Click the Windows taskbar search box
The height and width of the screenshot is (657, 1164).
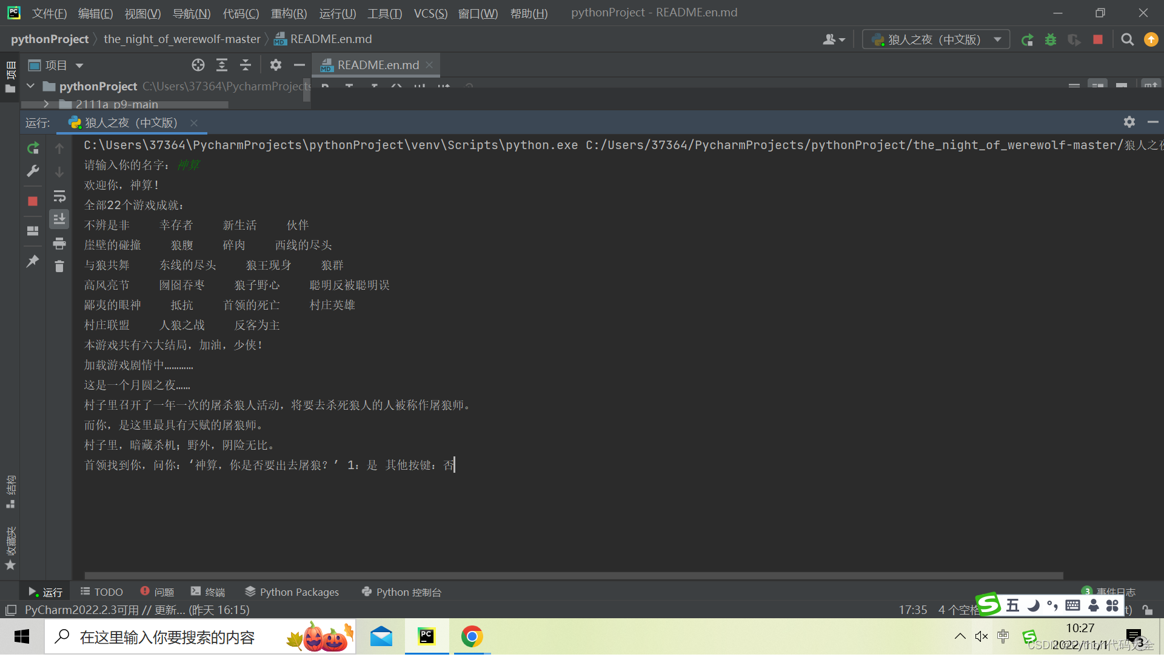tap(201, 638)
